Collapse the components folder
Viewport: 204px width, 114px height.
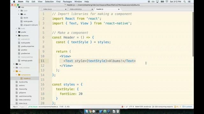click(16, 75)
